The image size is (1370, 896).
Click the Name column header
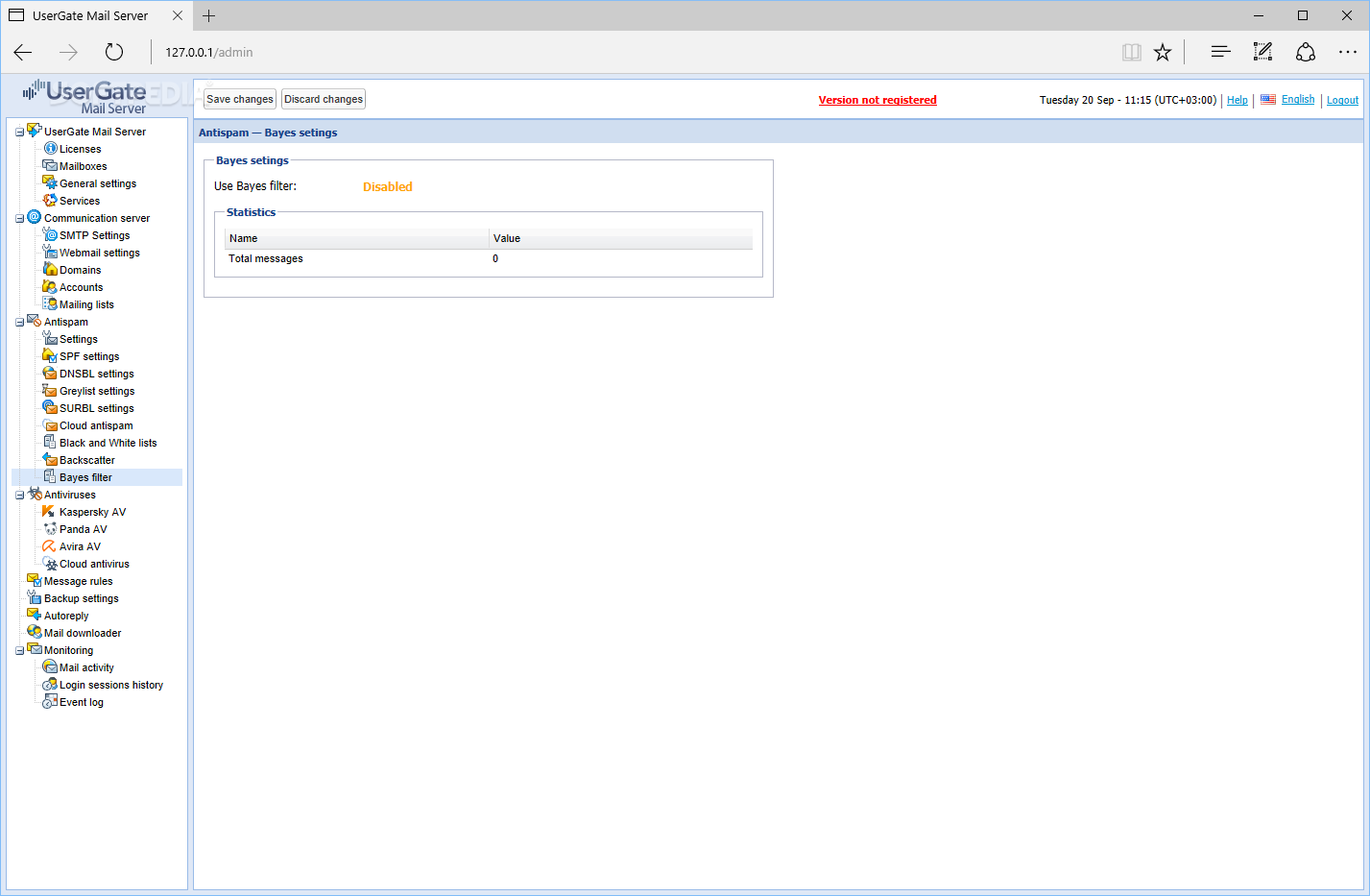(x=356, y=238)
